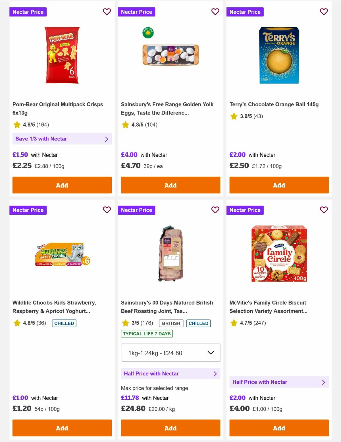Expand Half Price with Nectar on Family Circle

pos(279,382)
